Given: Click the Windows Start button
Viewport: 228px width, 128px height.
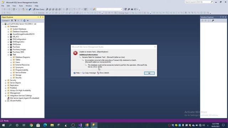Looking at the screenshot, I should 3,125.
